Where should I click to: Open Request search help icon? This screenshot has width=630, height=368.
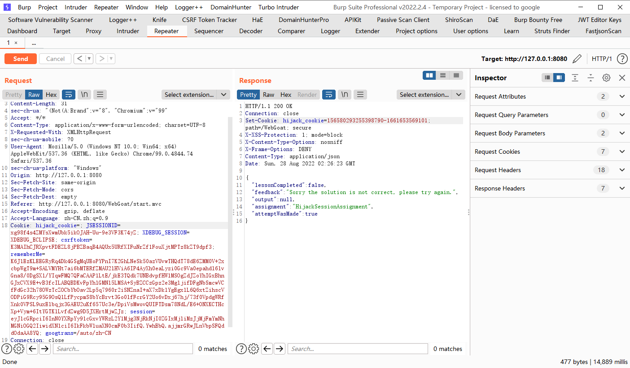7,349
